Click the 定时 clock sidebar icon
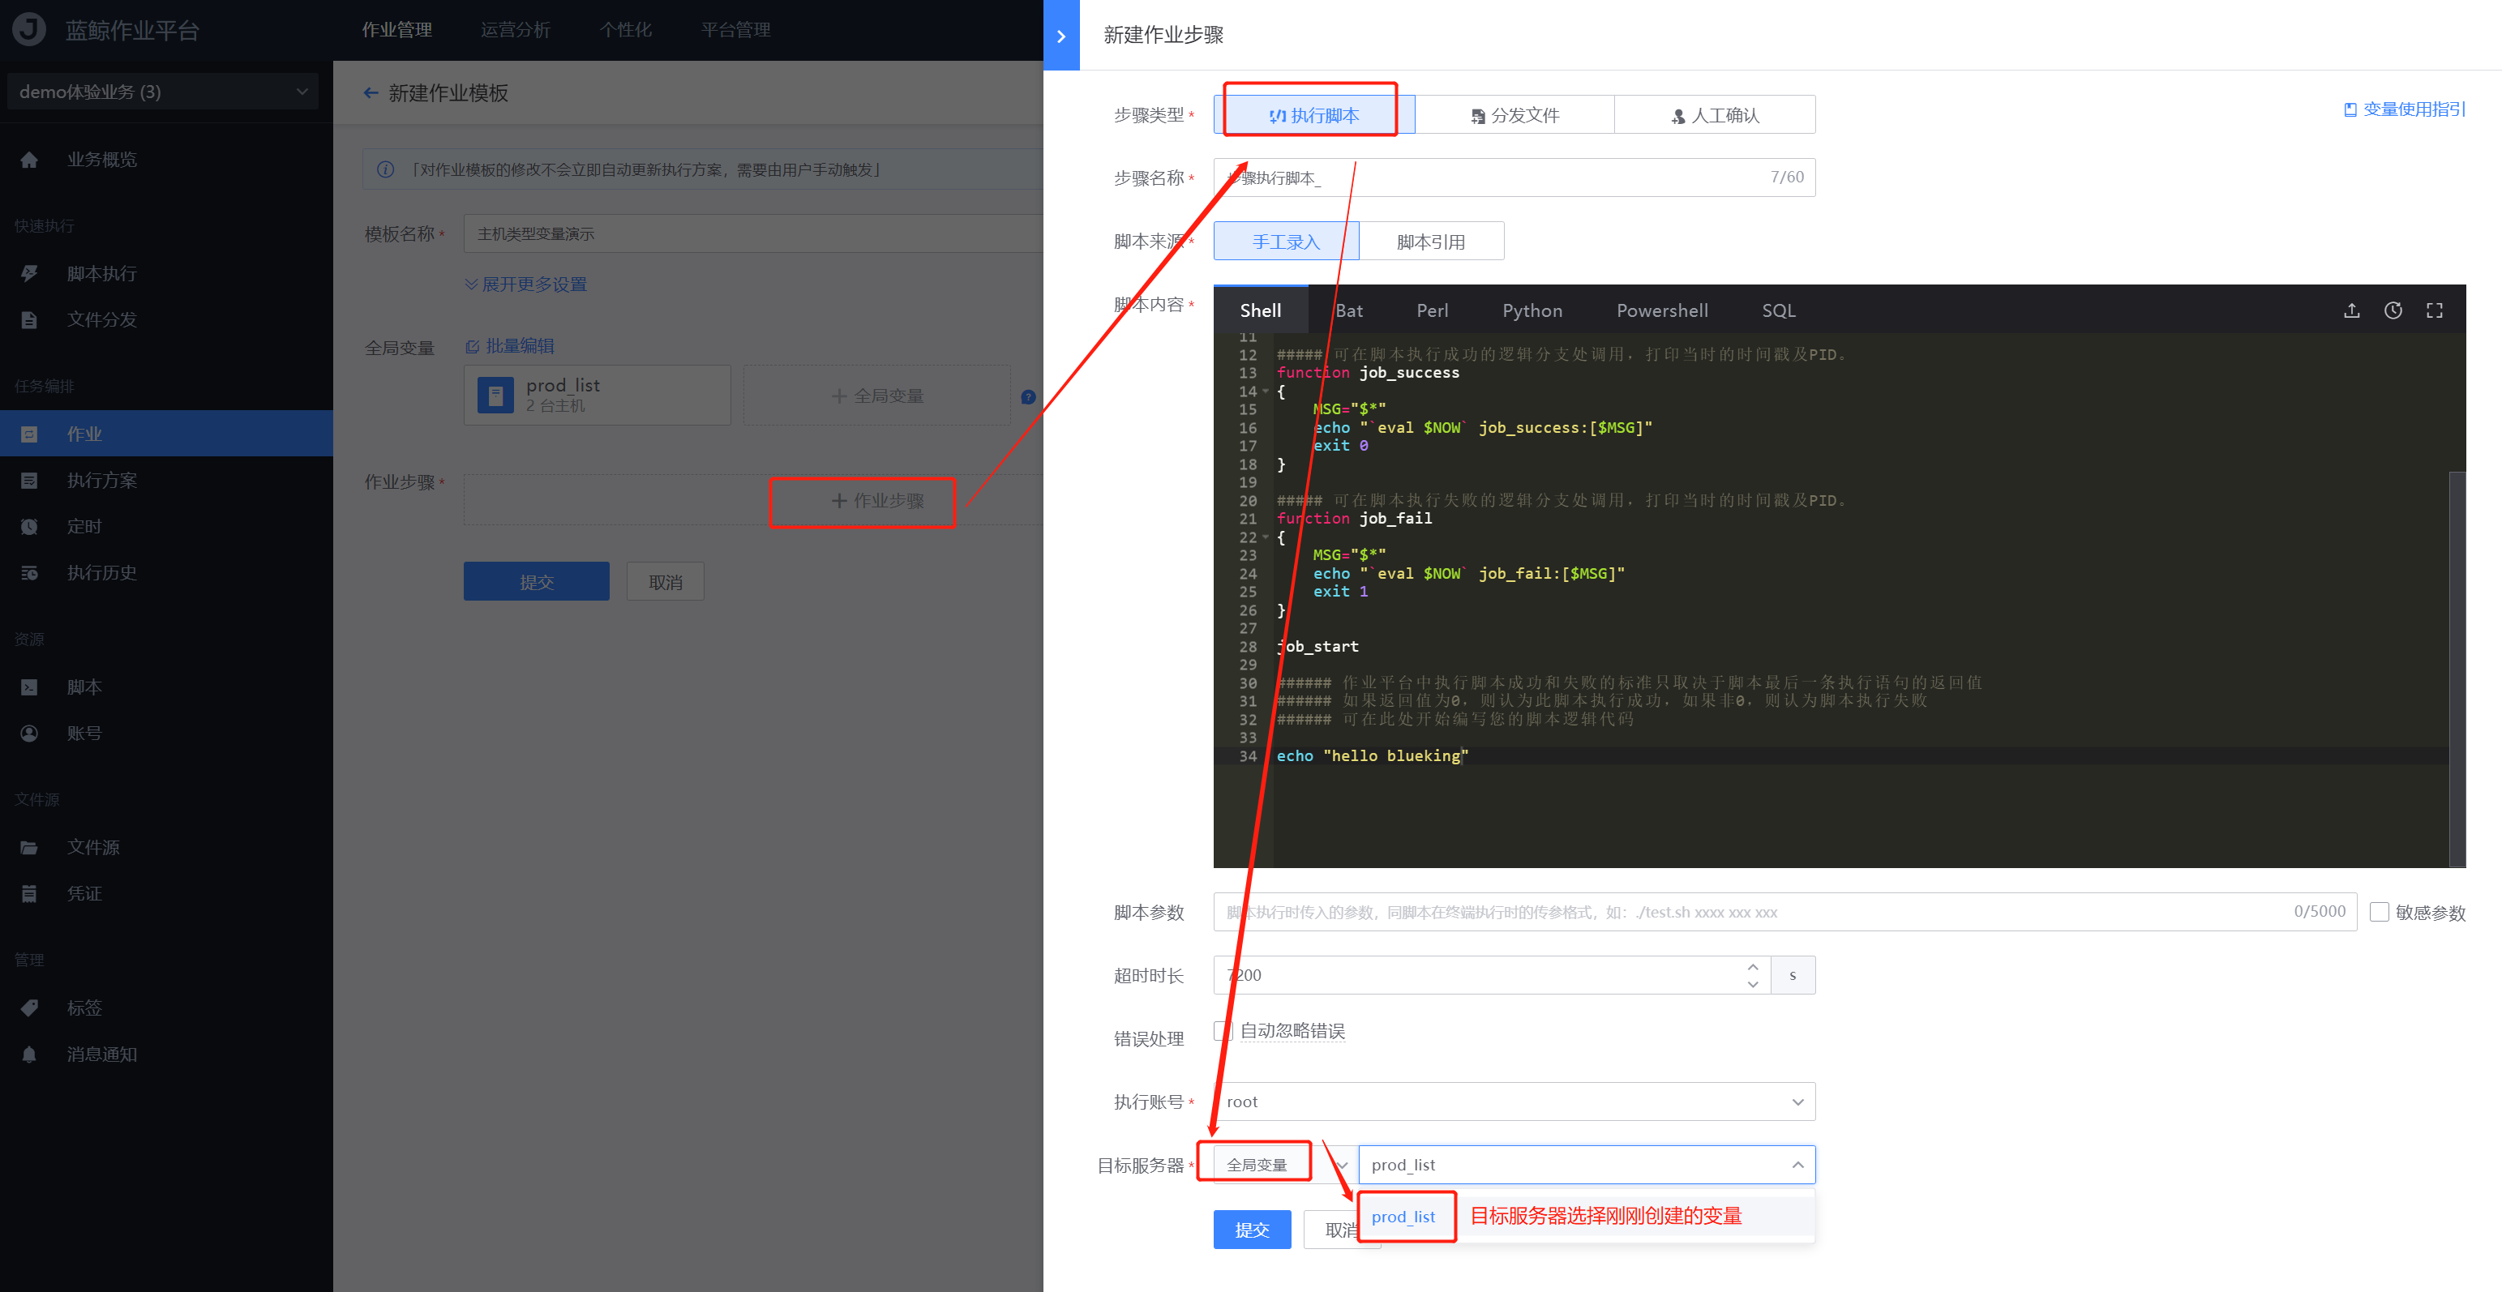 (x=29, y=526)
